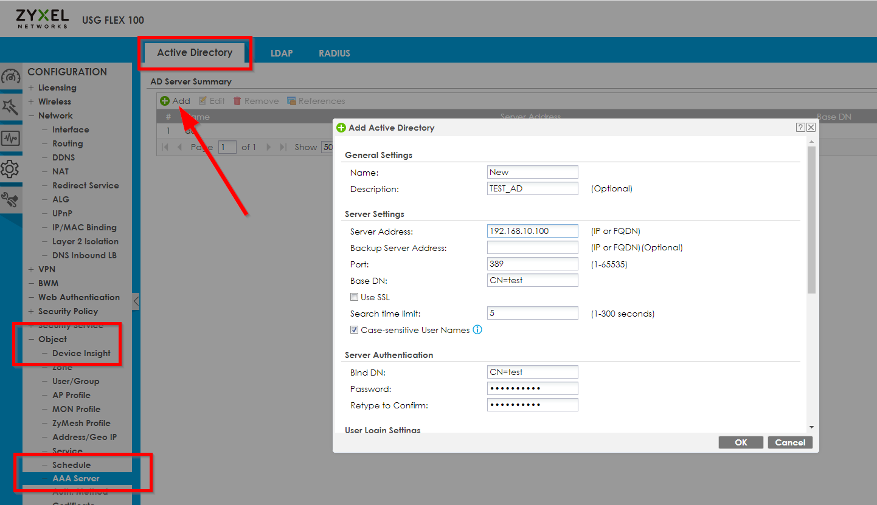Image resolution: width=877 pixels, height=505 pixels.
Task: Select User/Group in the Object tree
Action: click(x=75, y=381)
